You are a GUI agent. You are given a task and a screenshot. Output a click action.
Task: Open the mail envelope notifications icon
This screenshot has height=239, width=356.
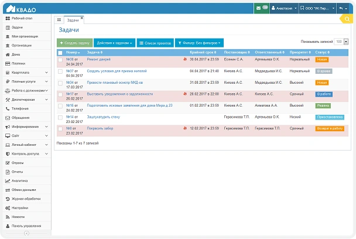(259, 8)
